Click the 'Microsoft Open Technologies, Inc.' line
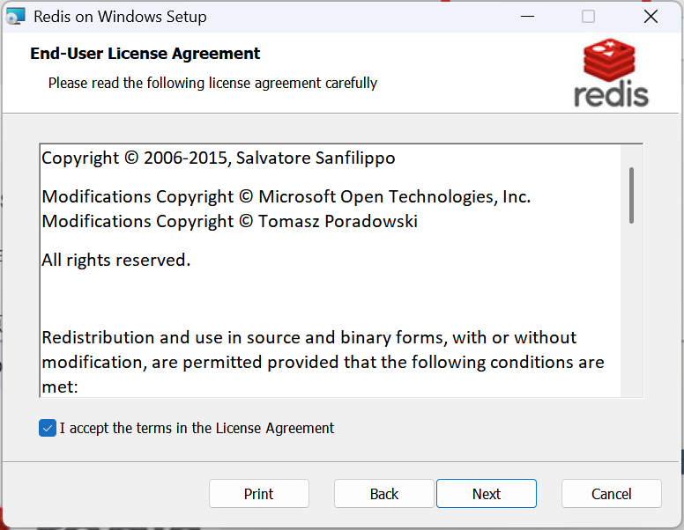The image size is (684, 530). coord(286,196)
